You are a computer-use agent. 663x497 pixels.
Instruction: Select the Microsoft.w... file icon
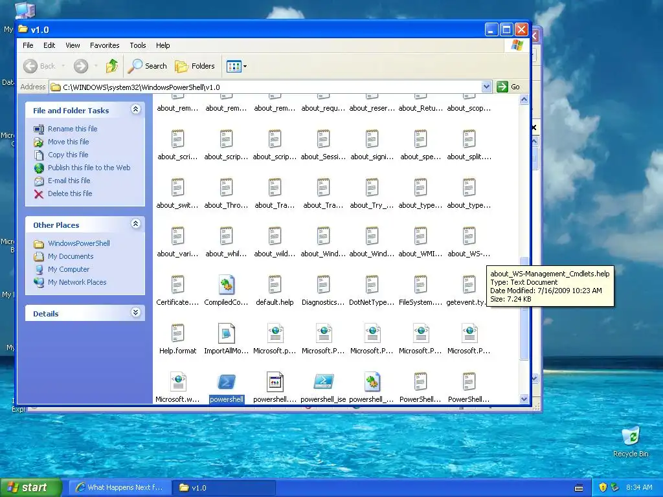177,382
